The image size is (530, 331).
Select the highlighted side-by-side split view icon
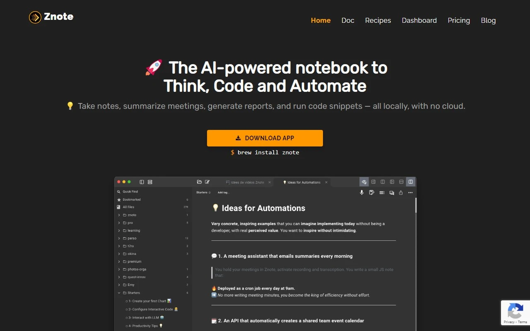click(410, 182)
